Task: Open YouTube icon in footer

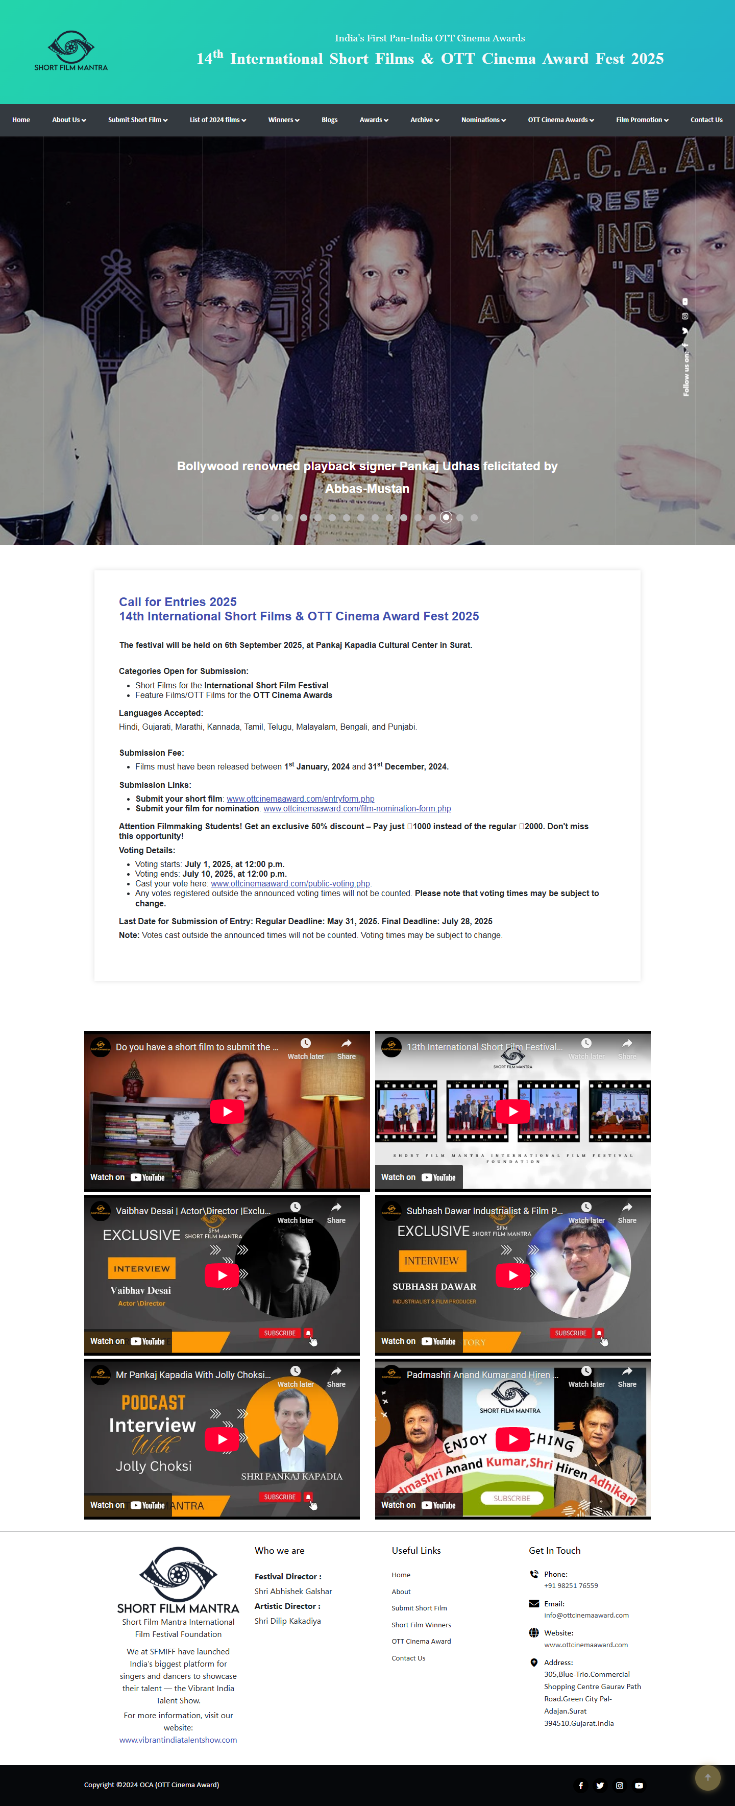Action: tap(639, 1785)
